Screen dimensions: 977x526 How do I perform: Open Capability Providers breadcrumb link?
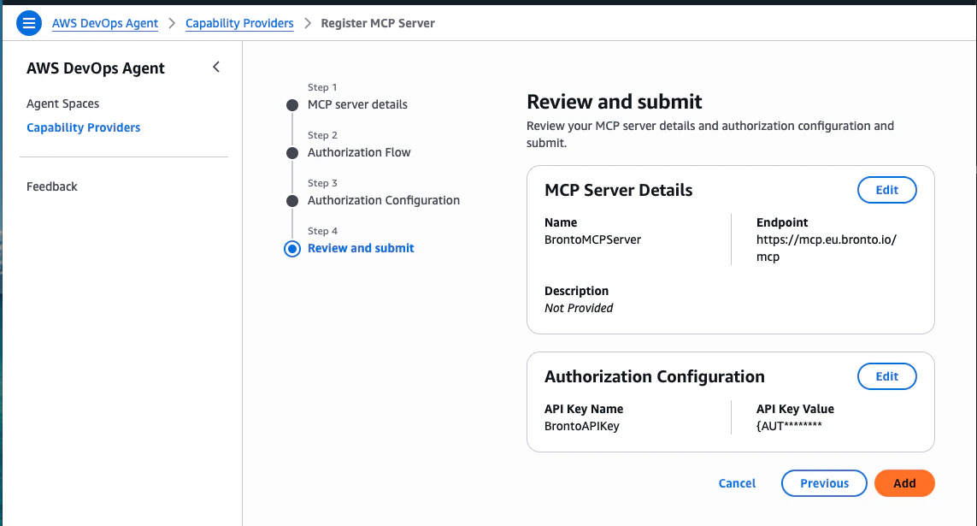tap(239, 23)
